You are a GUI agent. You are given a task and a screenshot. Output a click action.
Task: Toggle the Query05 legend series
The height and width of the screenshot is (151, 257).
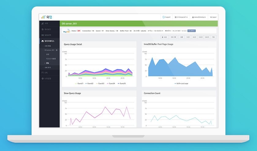click(x=122, y=83)
